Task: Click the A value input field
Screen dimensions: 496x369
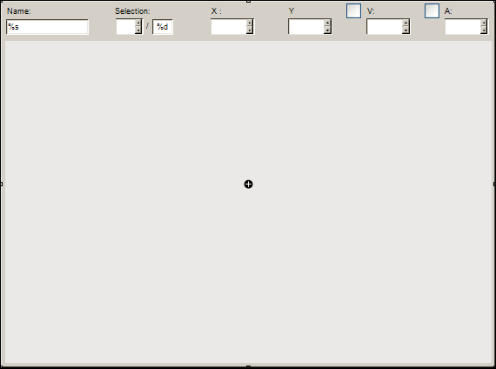Action: [462, 27]
